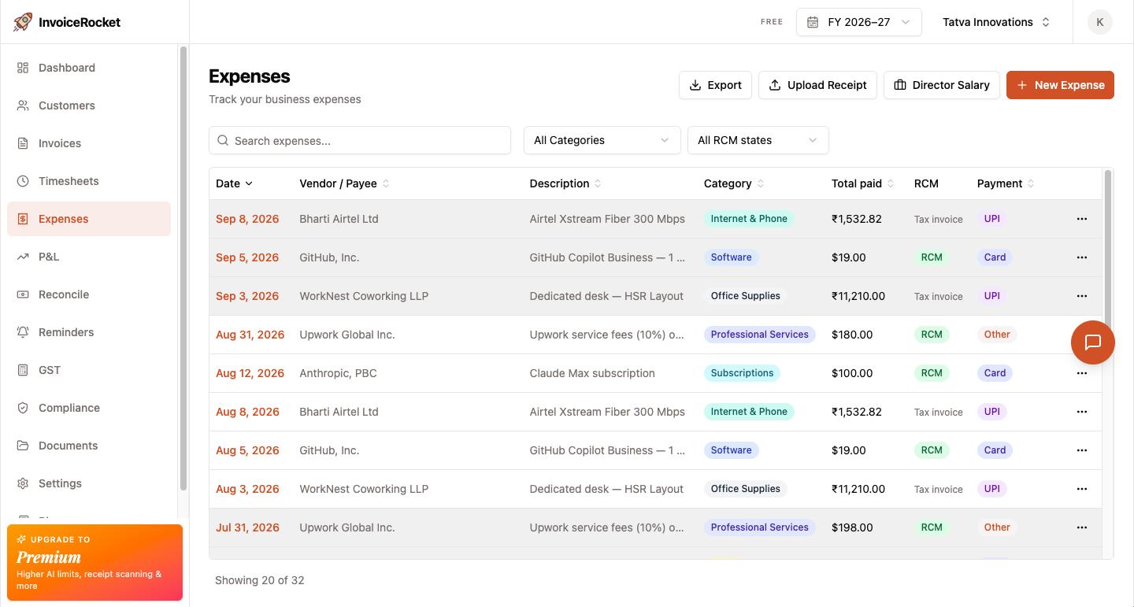Open Timesheets section
1134x607 pixels.
coord(89,181)
